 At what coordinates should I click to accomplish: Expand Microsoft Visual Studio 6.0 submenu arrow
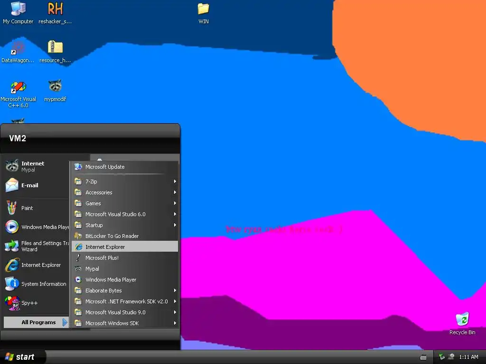[175, 214]
